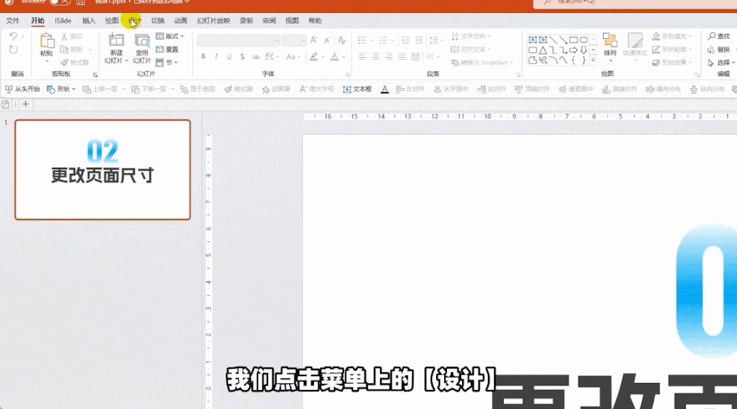Click the clear all formatting icon
This screenshot has width=737, height=409.
342,40
